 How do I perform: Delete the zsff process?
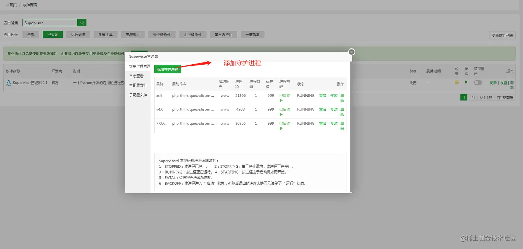coord(342,98)
